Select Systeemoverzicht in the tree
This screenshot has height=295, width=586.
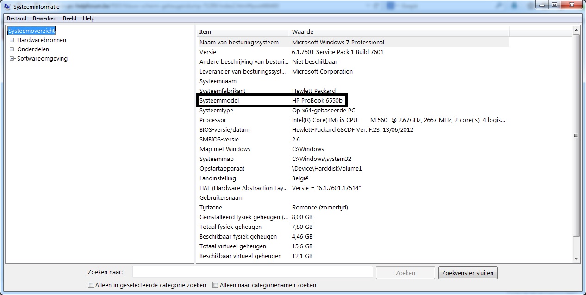31,31
